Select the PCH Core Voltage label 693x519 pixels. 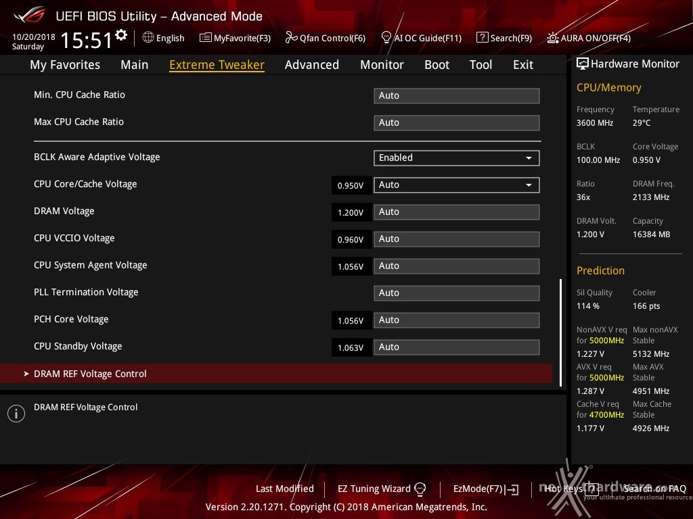(71, 319)
